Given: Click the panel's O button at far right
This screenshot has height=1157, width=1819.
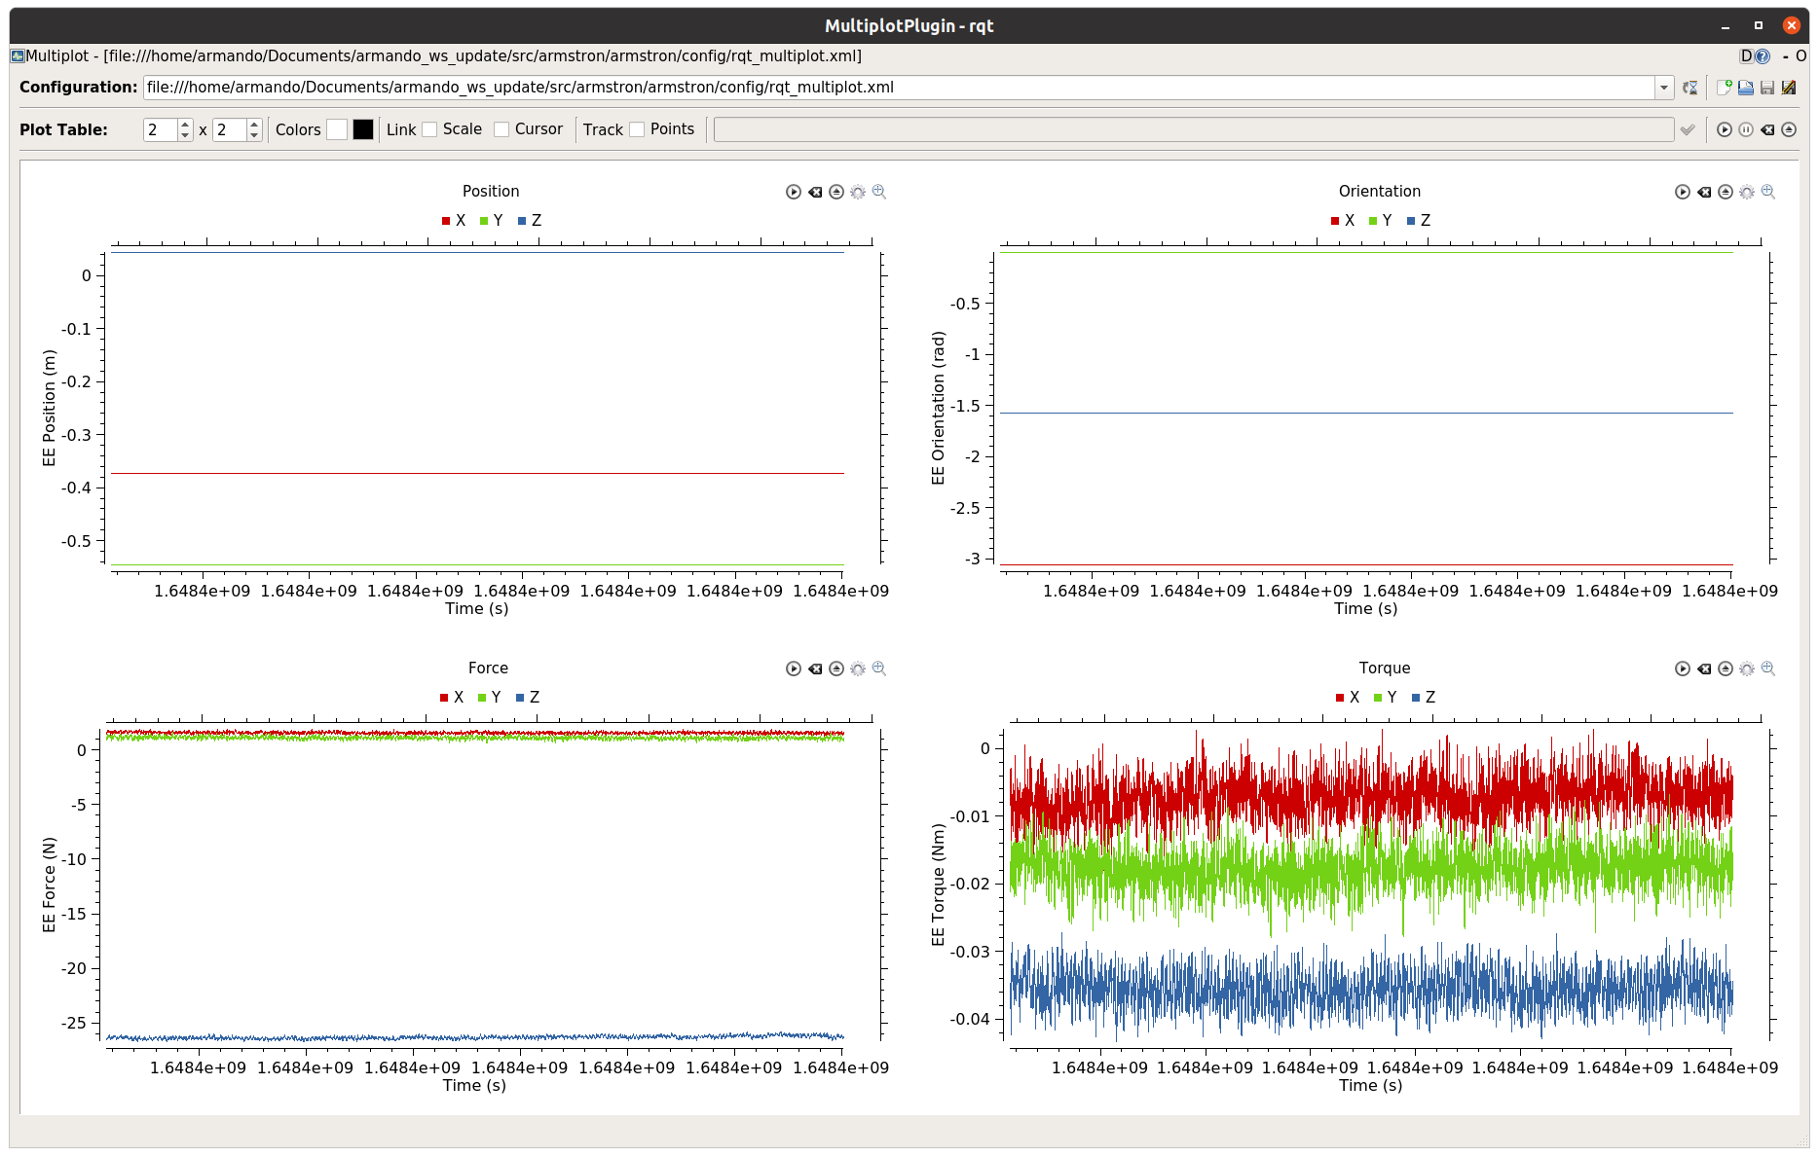Looking at the screenshot, I should point(1801,56).
